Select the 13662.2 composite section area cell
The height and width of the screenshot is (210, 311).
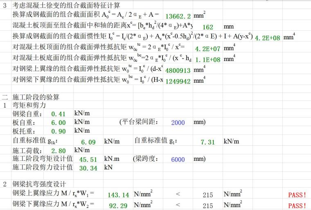point(178,17)
